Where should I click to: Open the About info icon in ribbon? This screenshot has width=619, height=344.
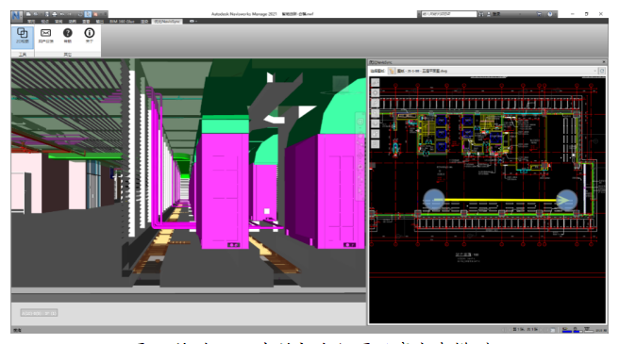click(90, 35)
